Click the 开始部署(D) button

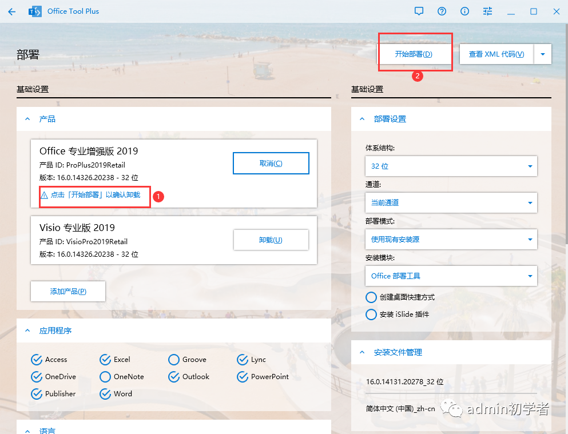point(414,54)
